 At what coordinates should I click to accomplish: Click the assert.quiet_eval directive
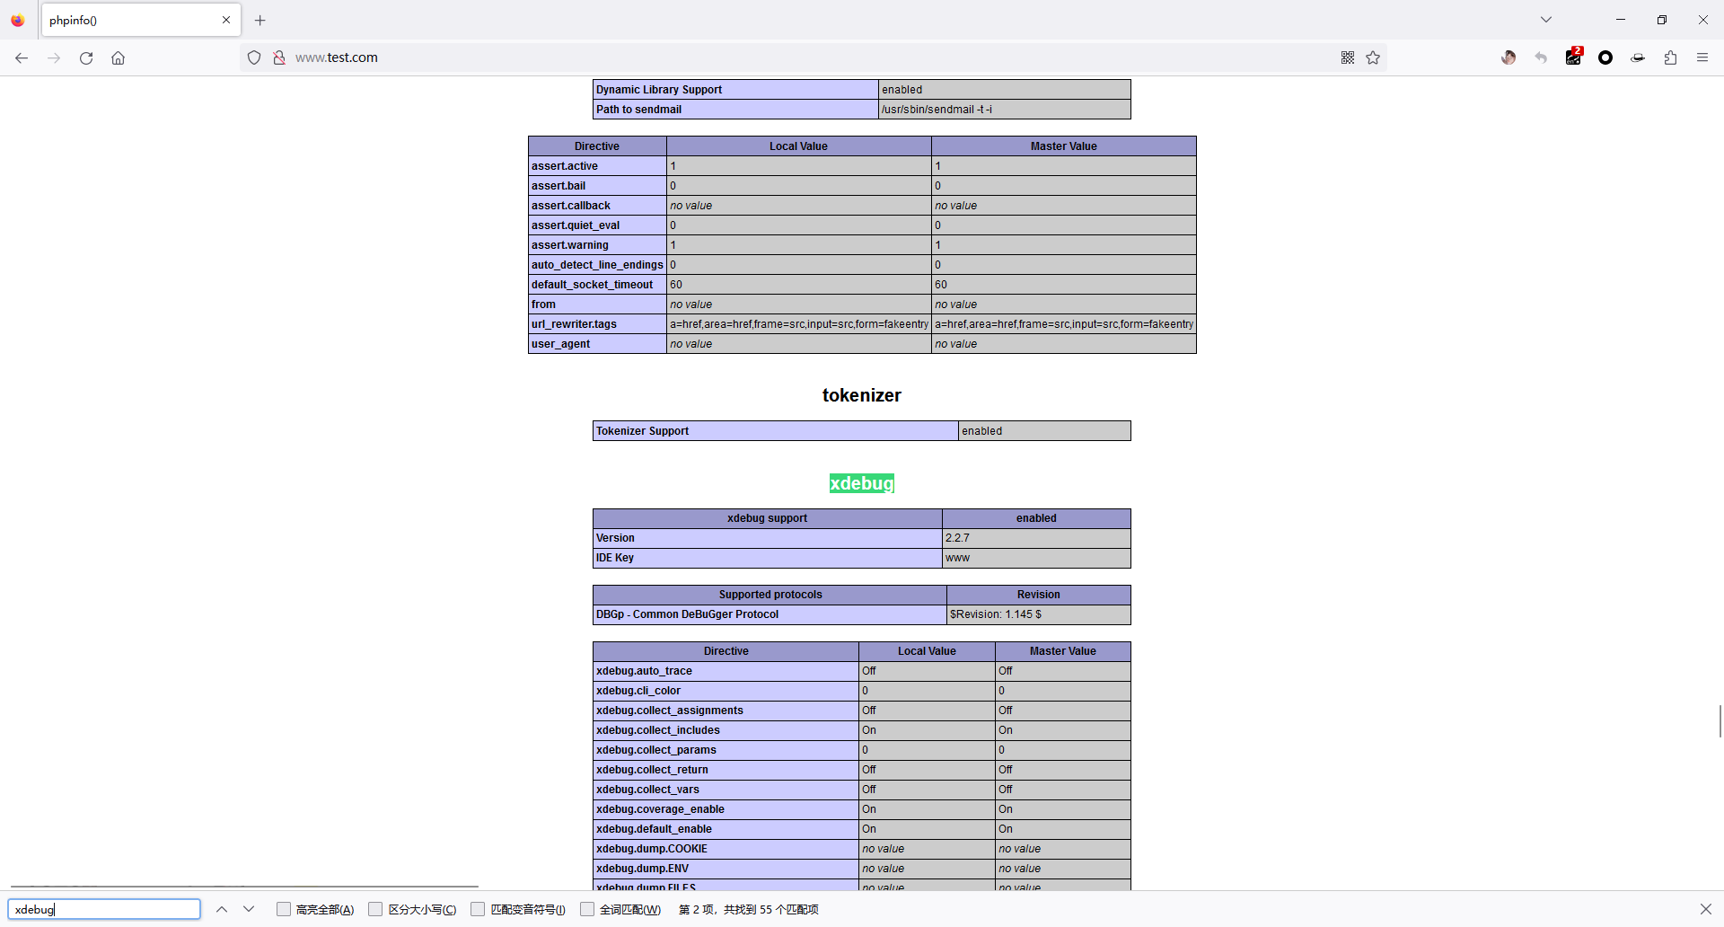pyautogui.click(x=576, y=225)
